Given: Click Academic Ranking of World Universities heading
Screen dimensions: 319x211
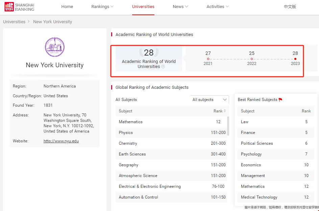Looking at the screenshot, I should tap(154, 34).
